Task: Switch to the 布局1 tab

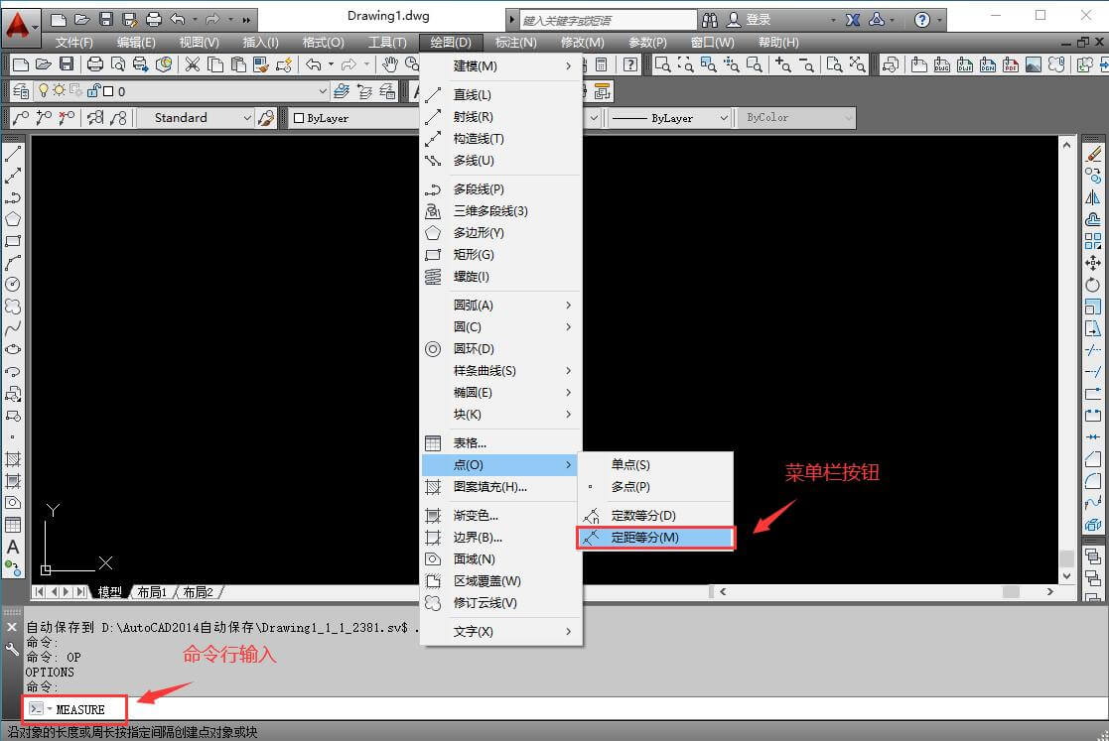Action: coord(151,592)
